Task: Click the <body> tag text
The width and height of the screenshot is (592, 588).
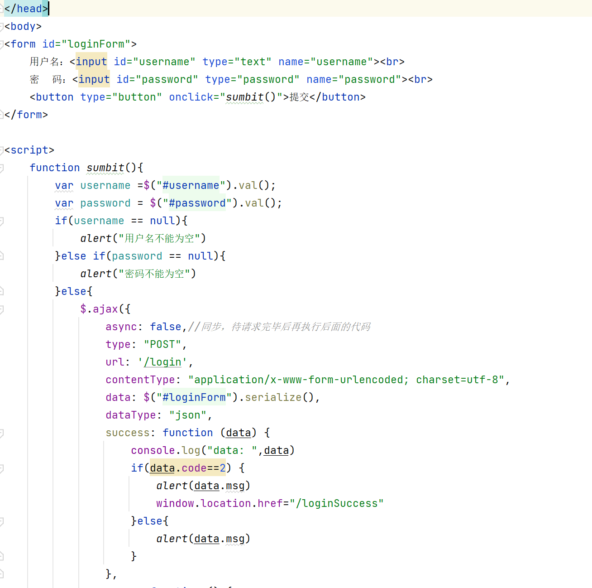Action: (x=23, y=26)
